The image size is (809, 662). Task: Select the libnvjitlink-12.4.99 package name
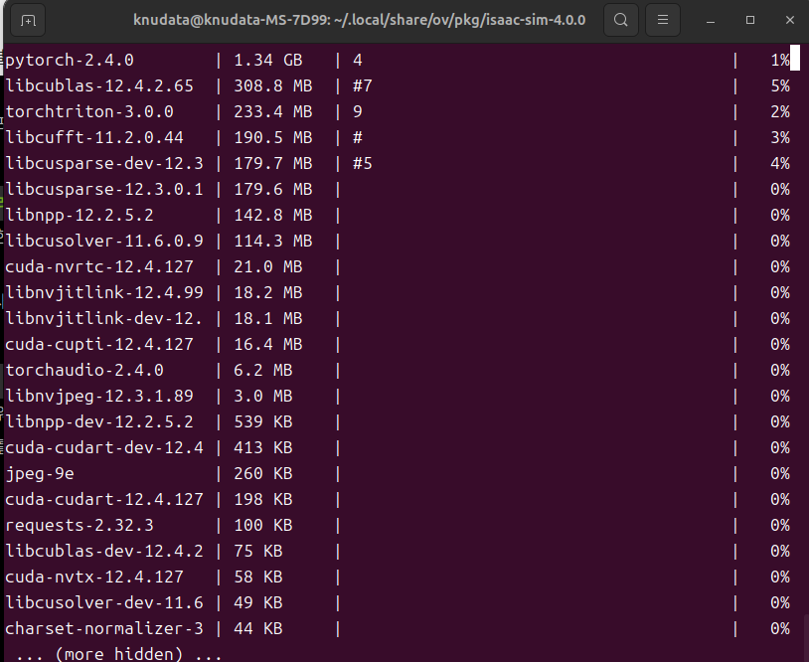coord(104,292)
